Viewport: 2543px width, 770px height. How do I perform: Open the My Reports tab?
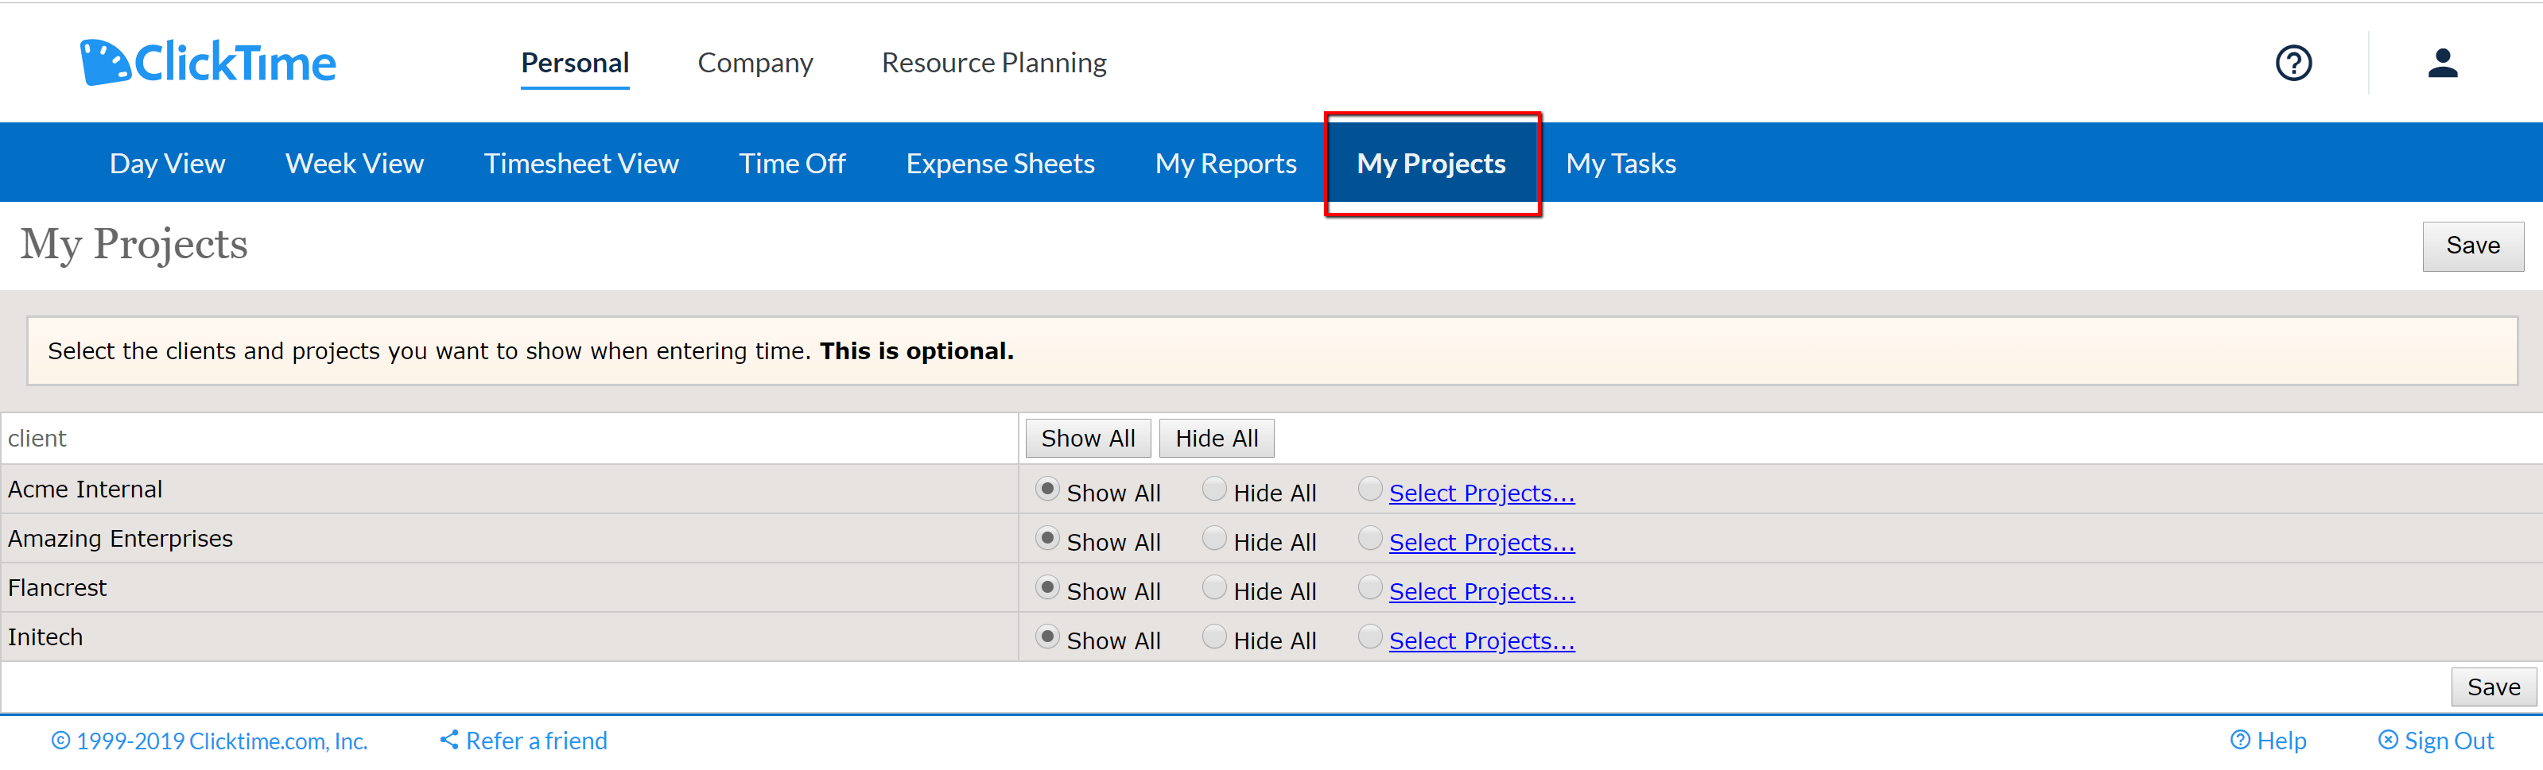1226,163
